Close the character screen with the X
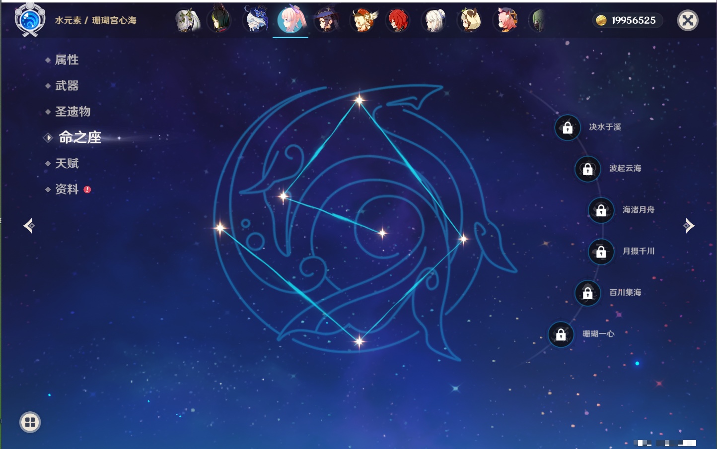 point(688,20)
